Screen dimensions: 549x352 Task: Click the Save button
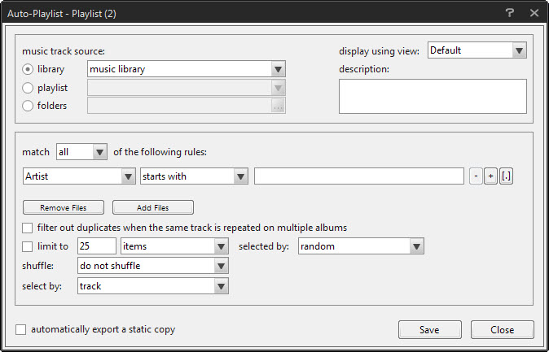click(429, 330)
